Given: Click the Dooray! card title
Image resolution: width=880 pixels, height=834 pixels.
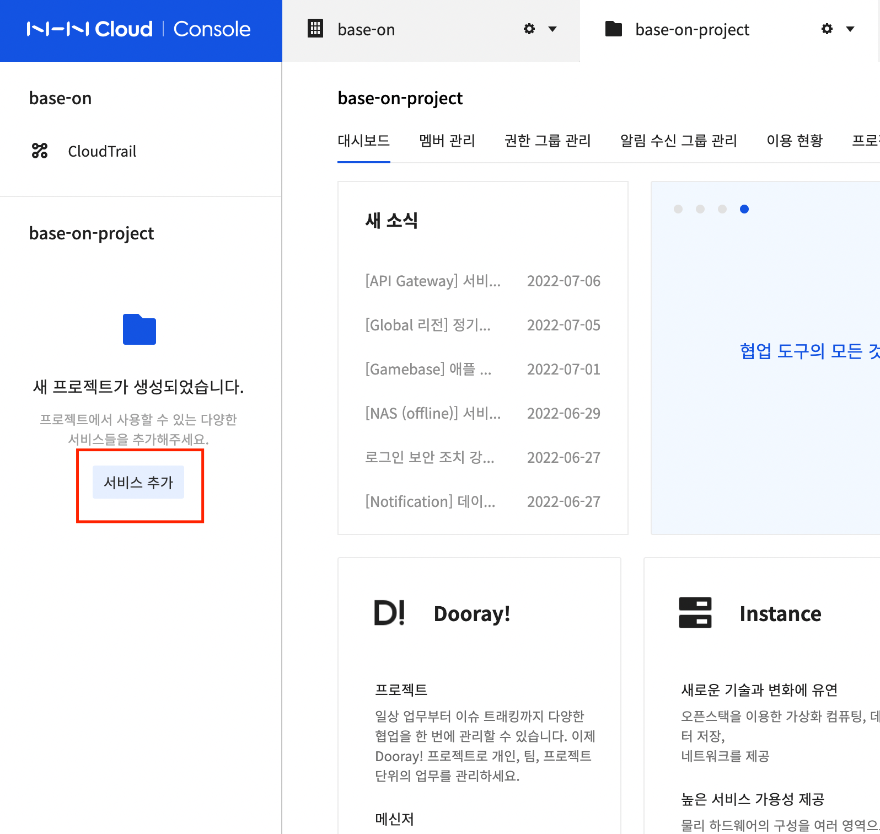Looking at the screenshot, I should tap(472, 614).
